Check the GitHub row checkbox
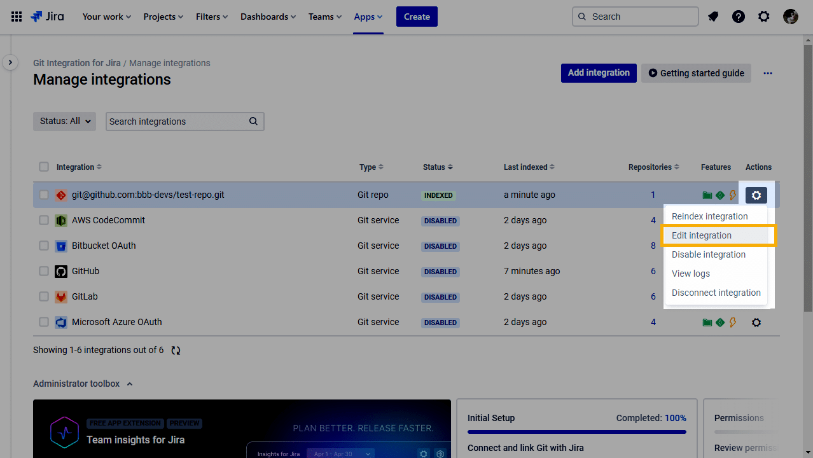Viewport: 813px width, 458px height. [44, 271]
